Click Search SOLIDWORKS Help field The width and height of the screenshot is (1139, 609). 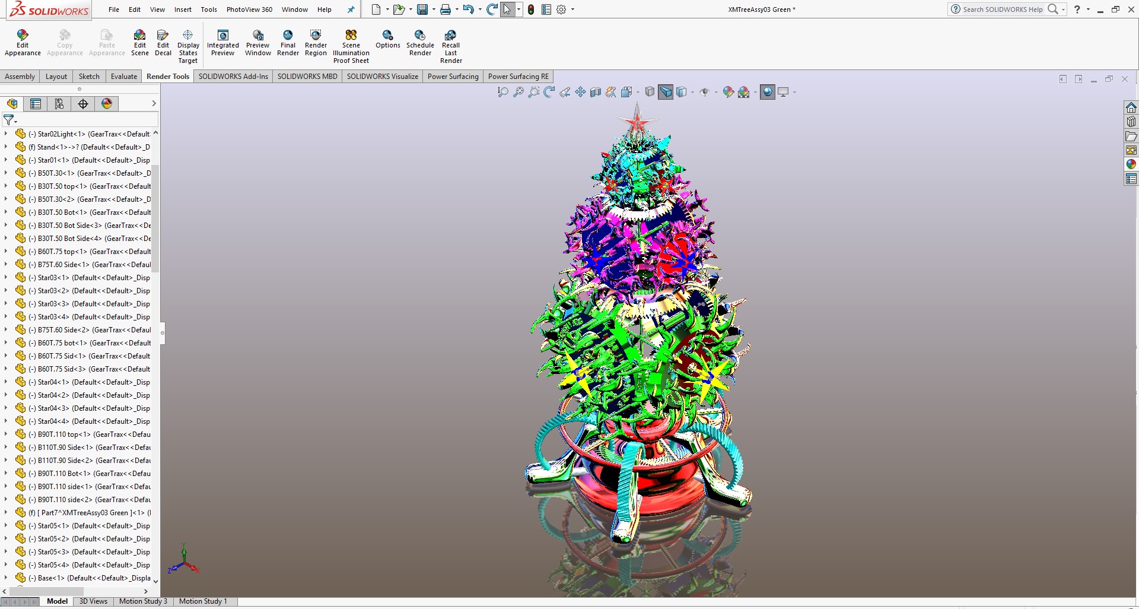pyautogui.click(x=1003, y=9)
